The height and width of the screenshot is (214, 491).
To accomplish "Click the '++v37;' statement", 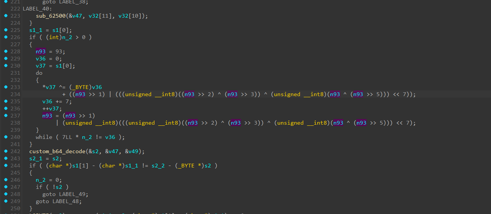I will [52, 109].
